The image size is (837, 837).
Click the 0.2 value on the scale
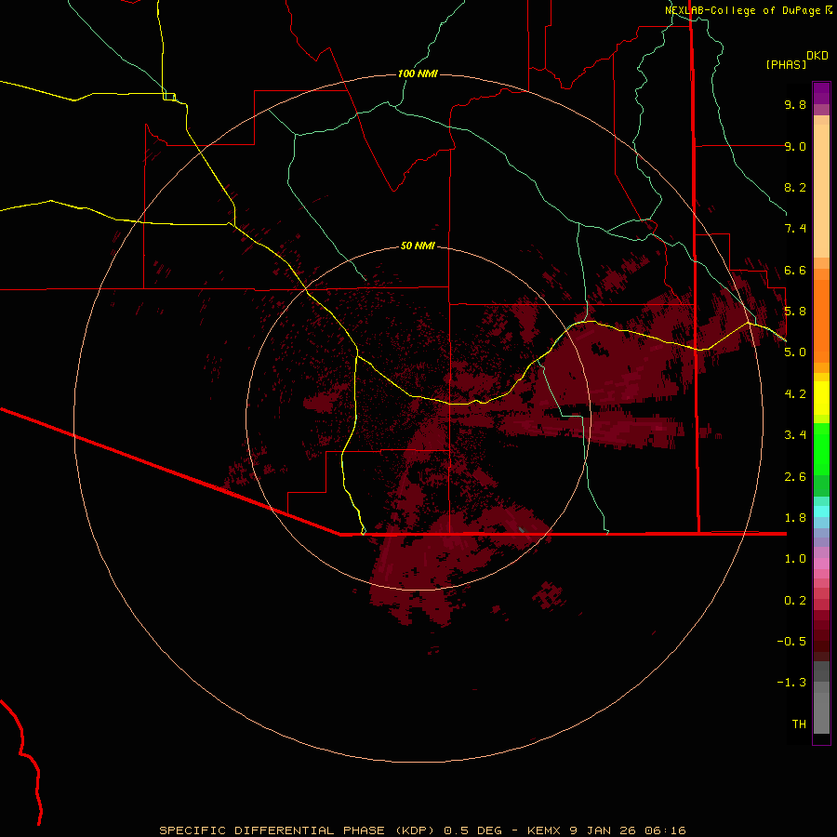(x=795, y=601)
